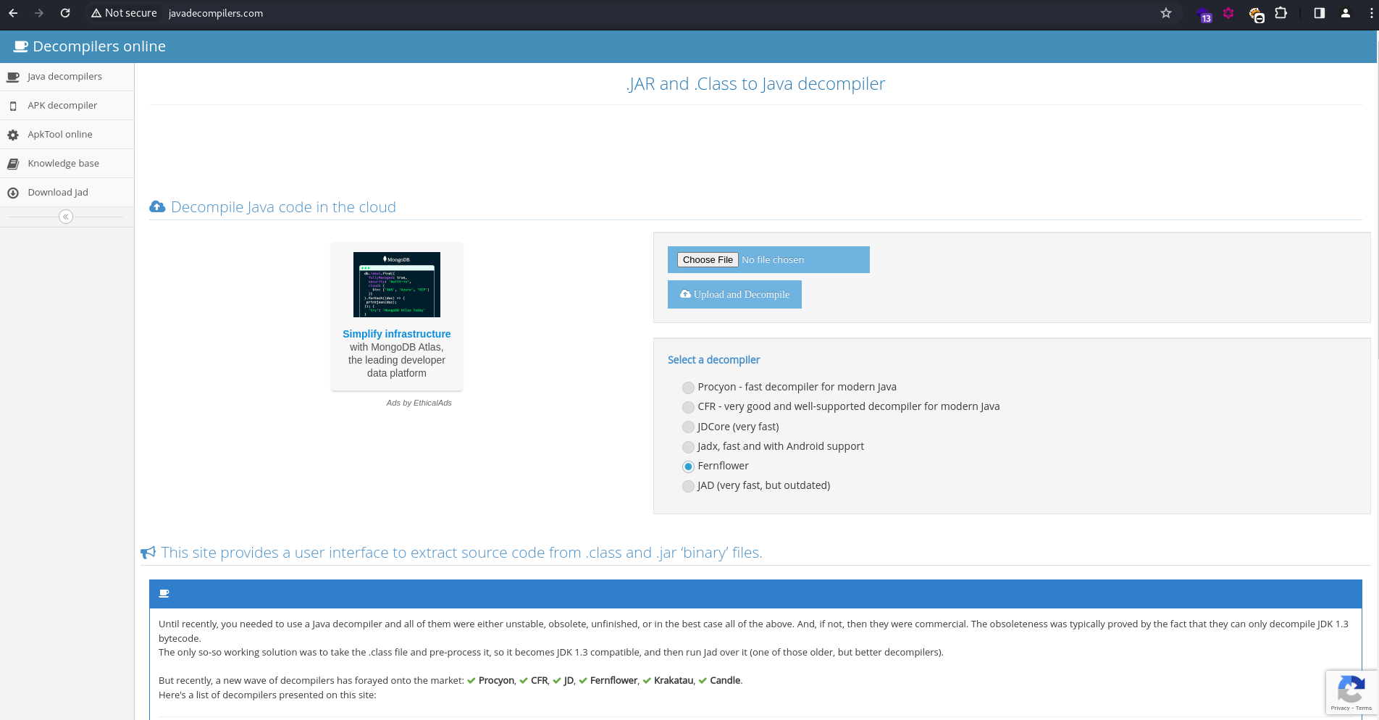Click the JD link in the description
The width and height of the screenshot is (1379, 720).
click(x=569, y=680)
